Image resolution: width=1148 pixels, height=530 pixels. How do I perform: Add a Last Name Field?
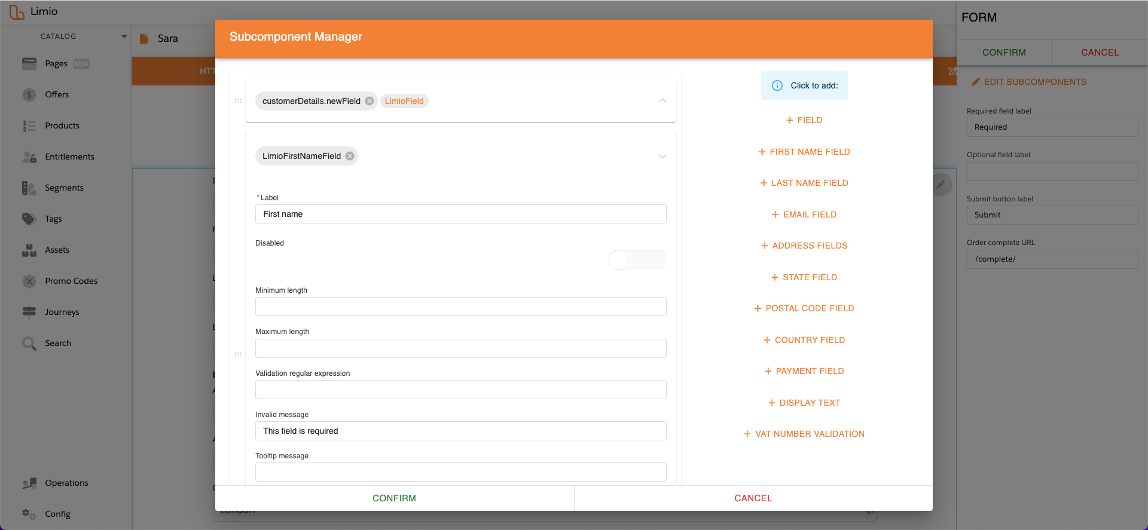(x=804, y=183)
